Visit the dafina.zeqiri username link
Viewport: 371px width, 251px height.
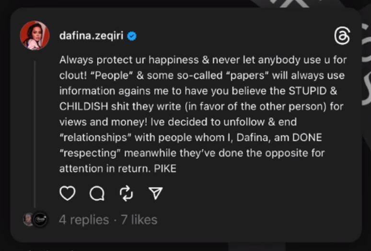coord(92,36)
